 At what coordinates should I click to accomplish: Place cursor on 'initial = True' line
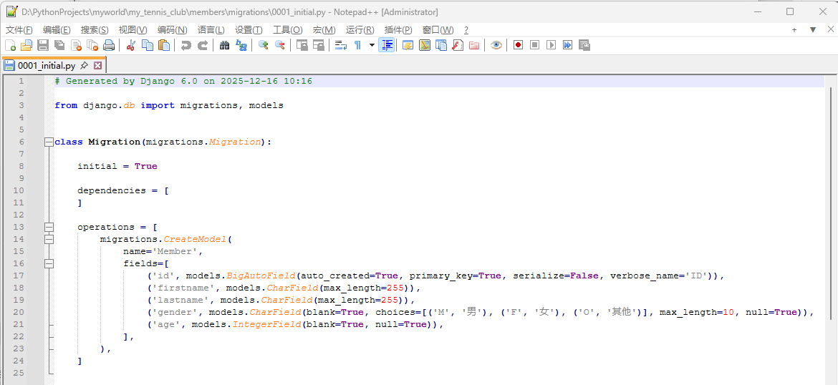tap(117, 166)
